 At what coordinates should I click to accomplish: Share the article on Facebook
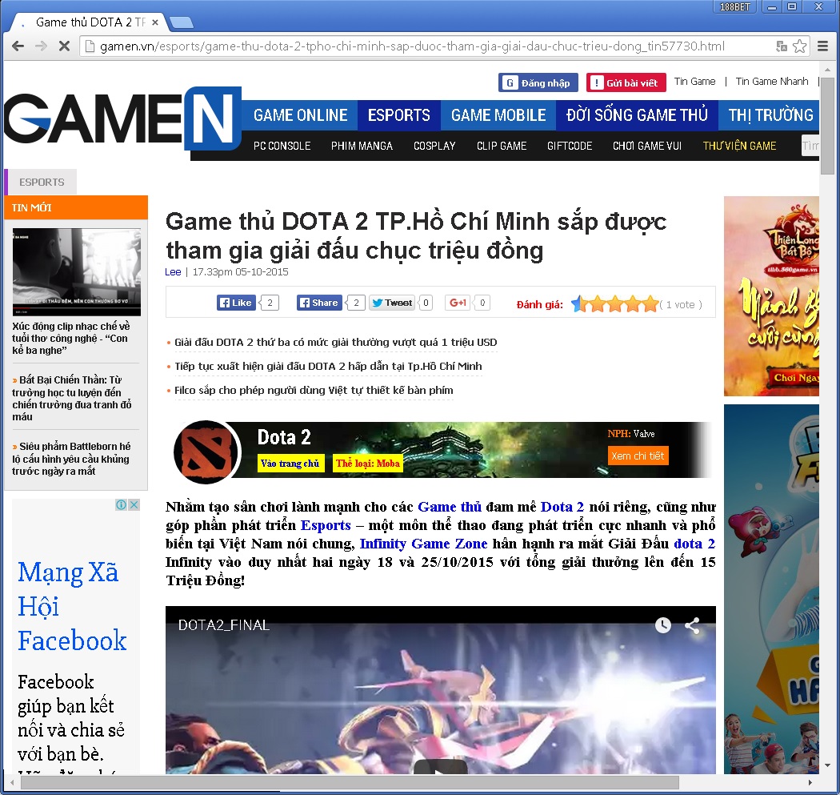320,303
